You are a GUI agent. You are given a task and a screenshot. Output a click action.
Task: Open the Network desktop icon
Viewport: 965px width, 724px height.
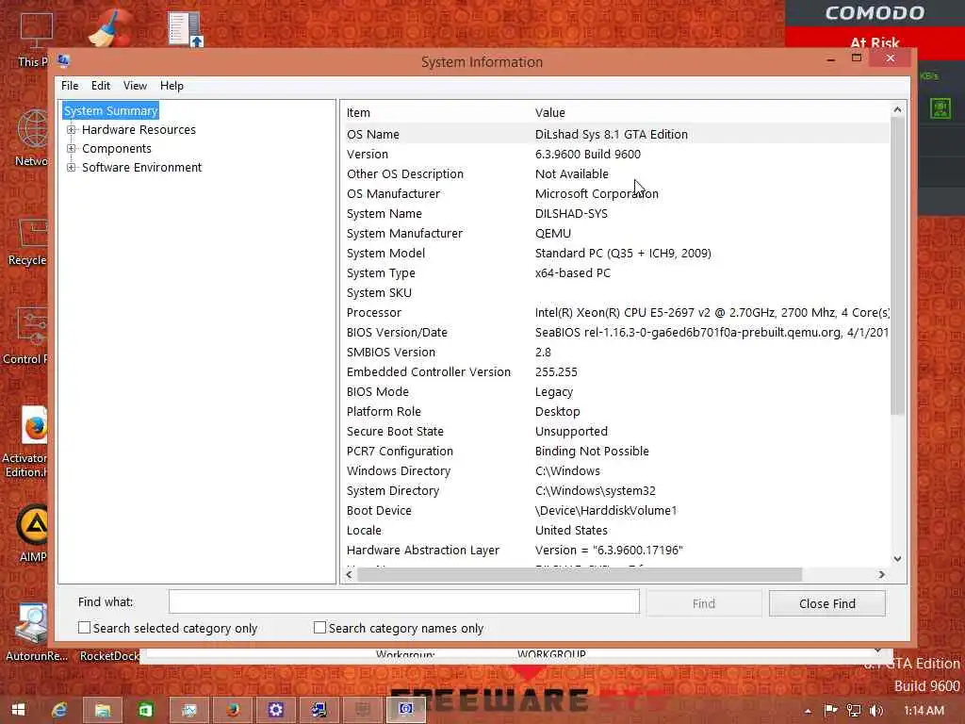point(31,138)
